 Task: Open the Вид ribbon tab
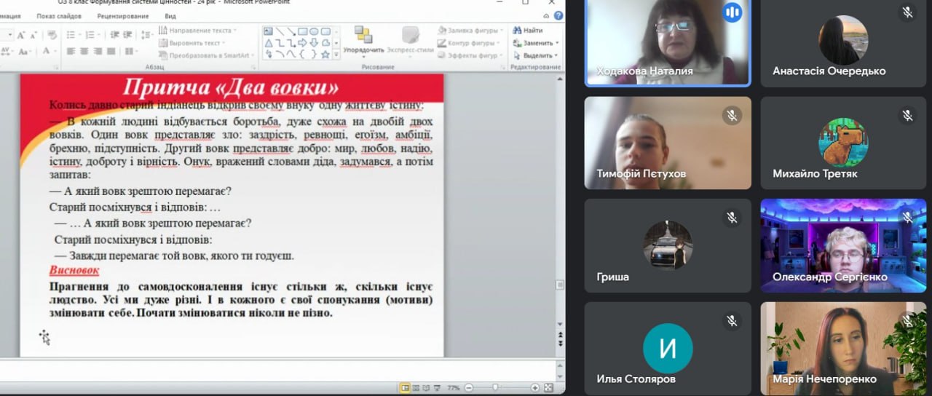pos(170,15)
